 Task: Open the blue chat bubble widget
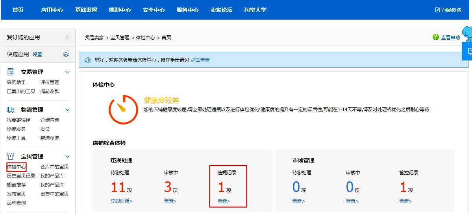[468, 51]
